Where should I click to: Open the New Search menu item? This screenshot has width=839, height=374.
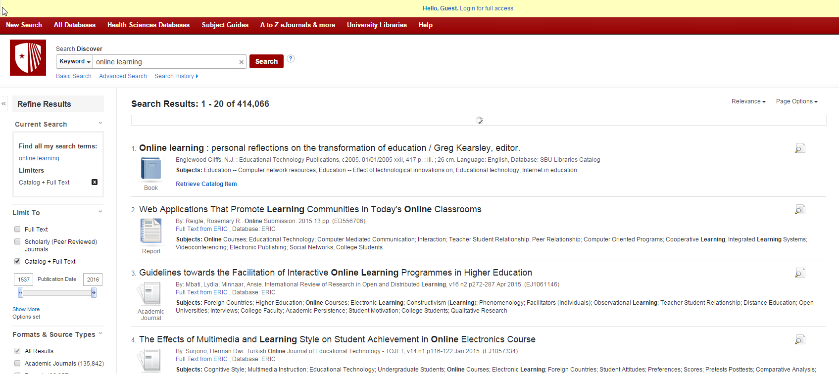[24, 25]
